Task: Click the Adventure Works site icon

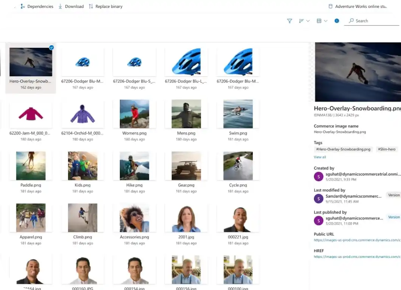Action: [x=330, y=6]
